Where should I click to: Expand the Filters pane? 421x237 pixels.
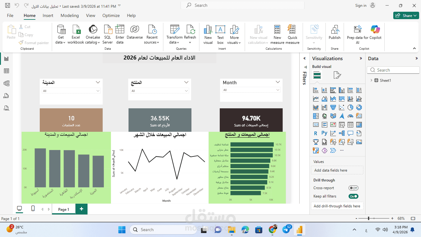(305, 59)
